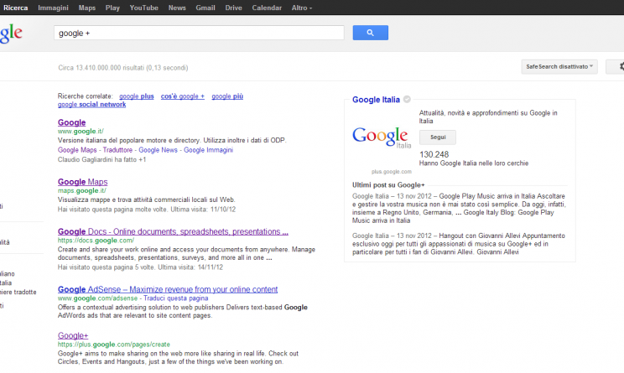The width and height of the screenshot is (624, 373).
Task: Click the 'www.google.it/' green URL
Action: click(81, 132)
